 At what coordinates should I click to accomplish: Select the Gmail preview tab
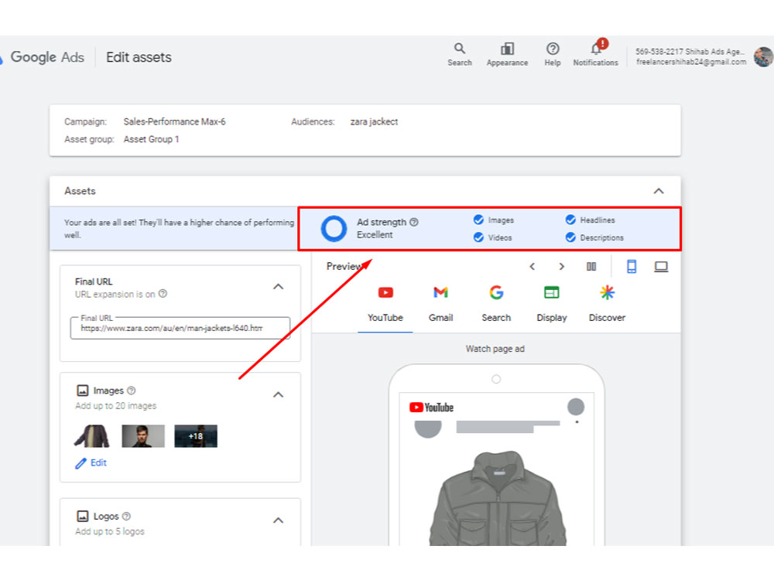pyautogui.click(x=441, y=304)
